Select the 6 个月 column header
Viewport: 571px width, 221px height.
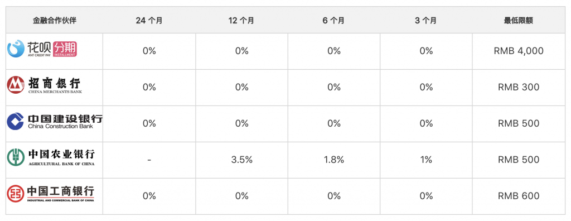click(x=333, y=21)
